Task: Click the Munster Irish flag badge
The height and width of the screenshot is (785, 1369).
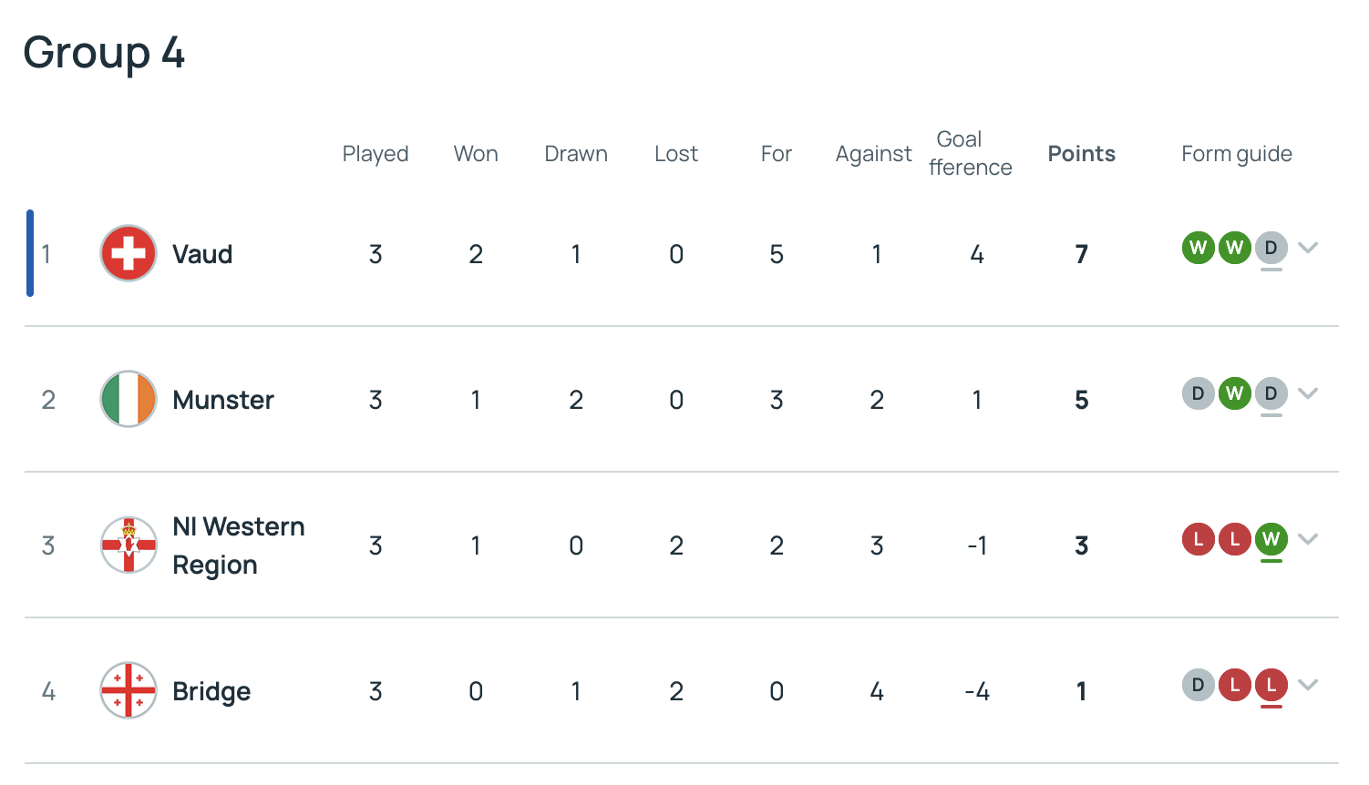Action: pyautogui.click(x=129, y=399)
